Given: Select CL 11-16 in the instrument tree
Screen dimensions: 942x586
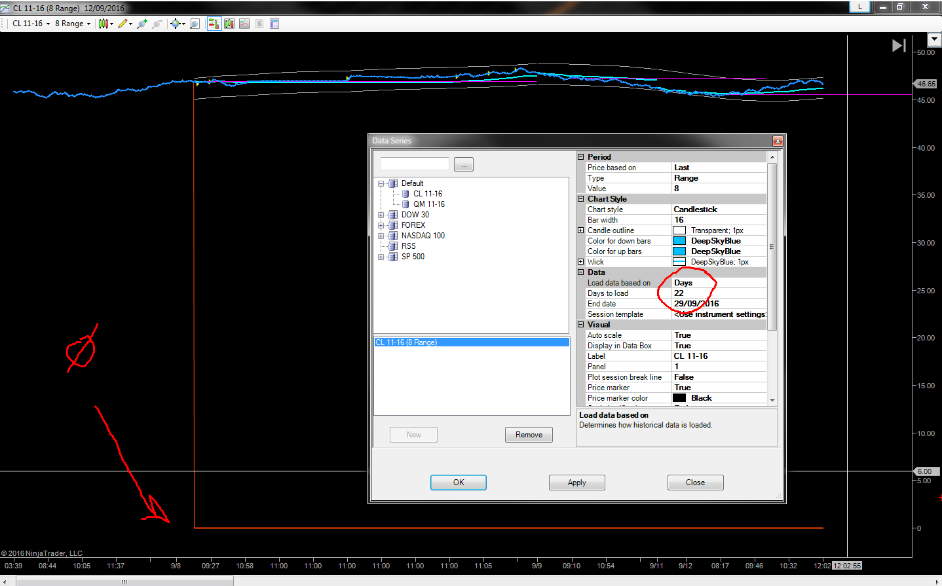Looking at the screenshot, I should point(428,194).
